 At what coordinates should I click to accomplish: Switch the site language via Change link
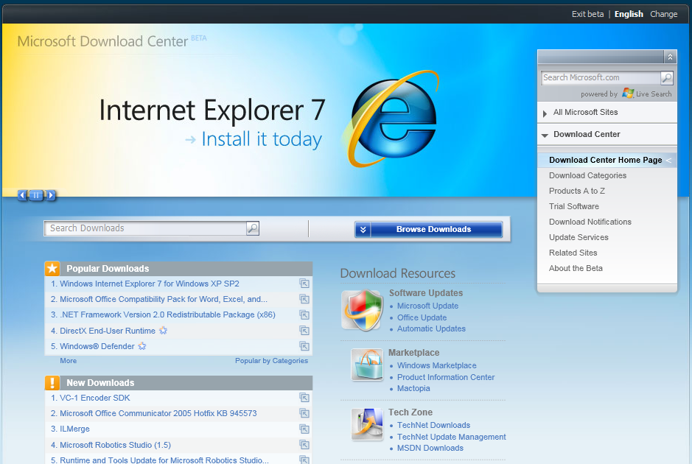click(x=663, y=14)
